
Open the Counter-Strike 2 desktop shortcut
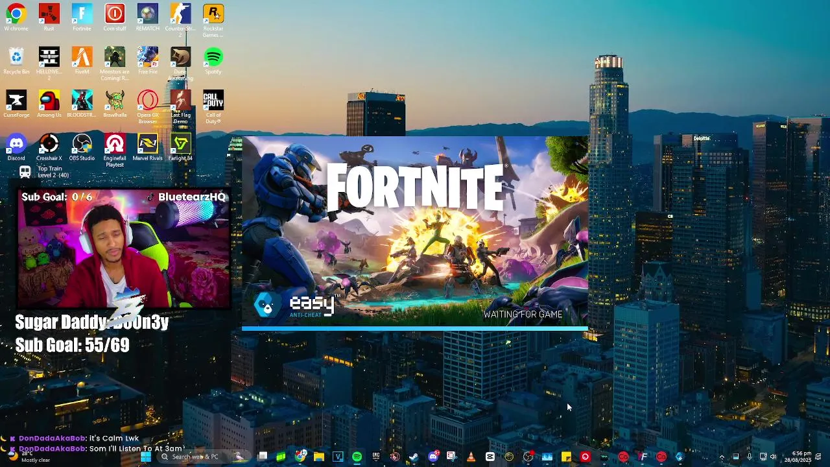pos(180,19)
